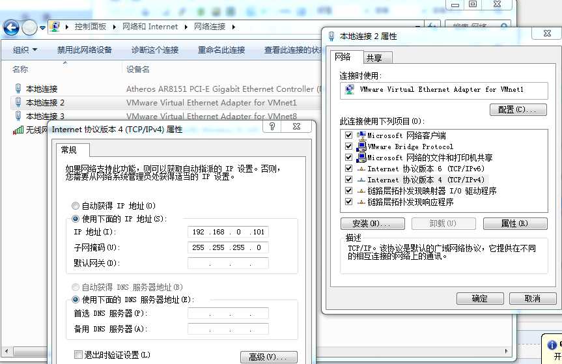Click the IP 地址 input field
This screenshot has height=364, width=562.
(x=228, y=232)
